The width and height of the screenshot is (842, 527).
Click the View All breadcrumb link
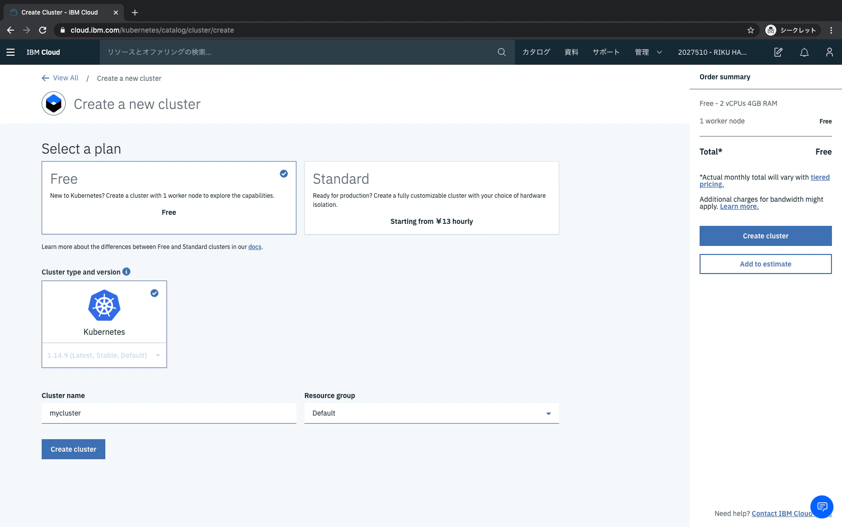(x=66, y=78)
